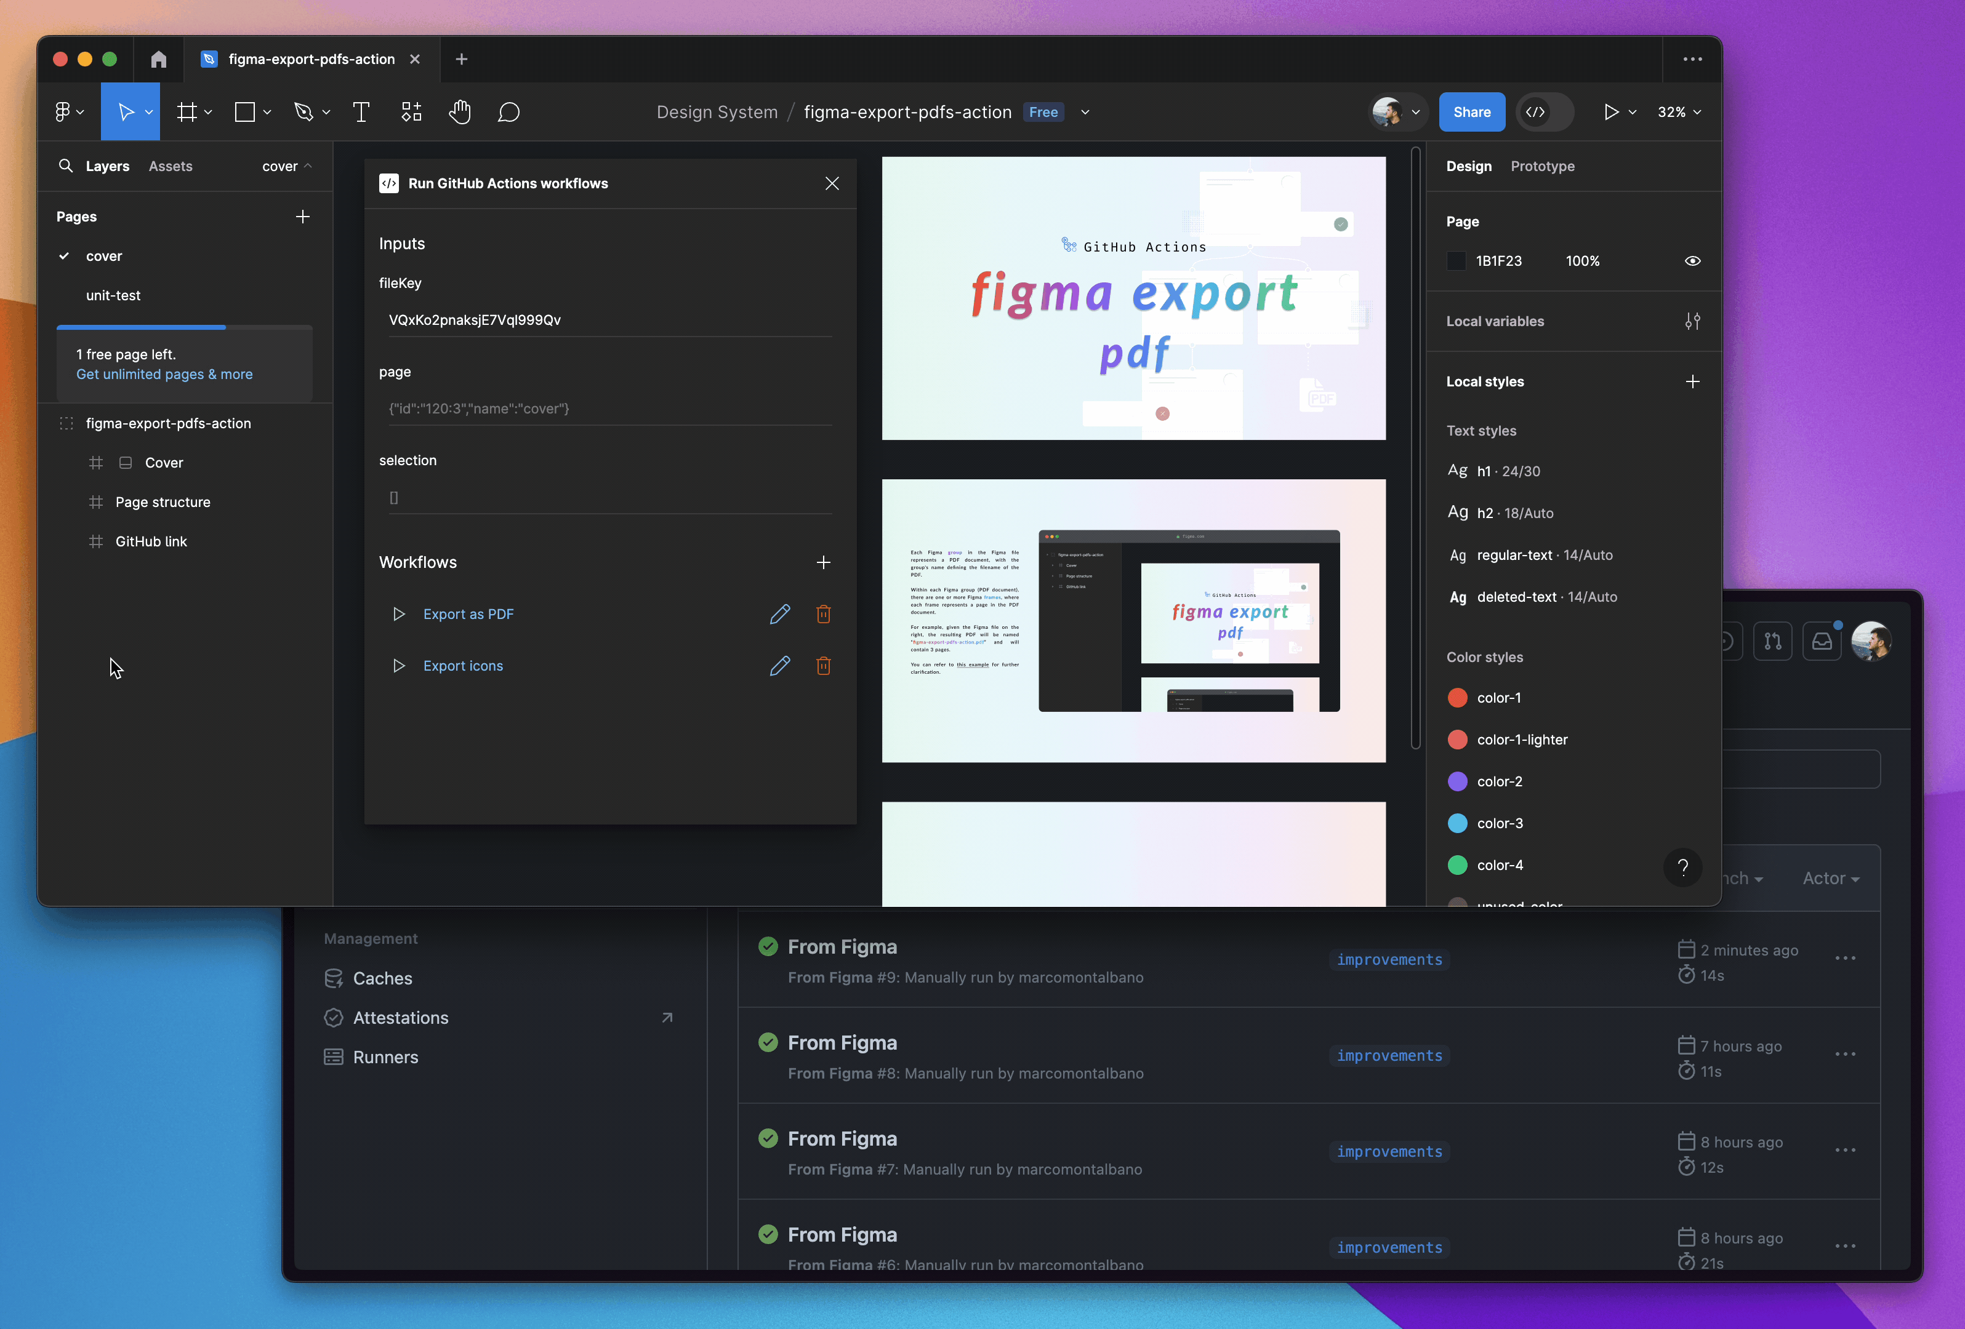Toggle the checkmark next to the cover page
1965x1329 pixels.
pos(63,256)
